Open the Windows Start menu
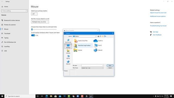 2,96
